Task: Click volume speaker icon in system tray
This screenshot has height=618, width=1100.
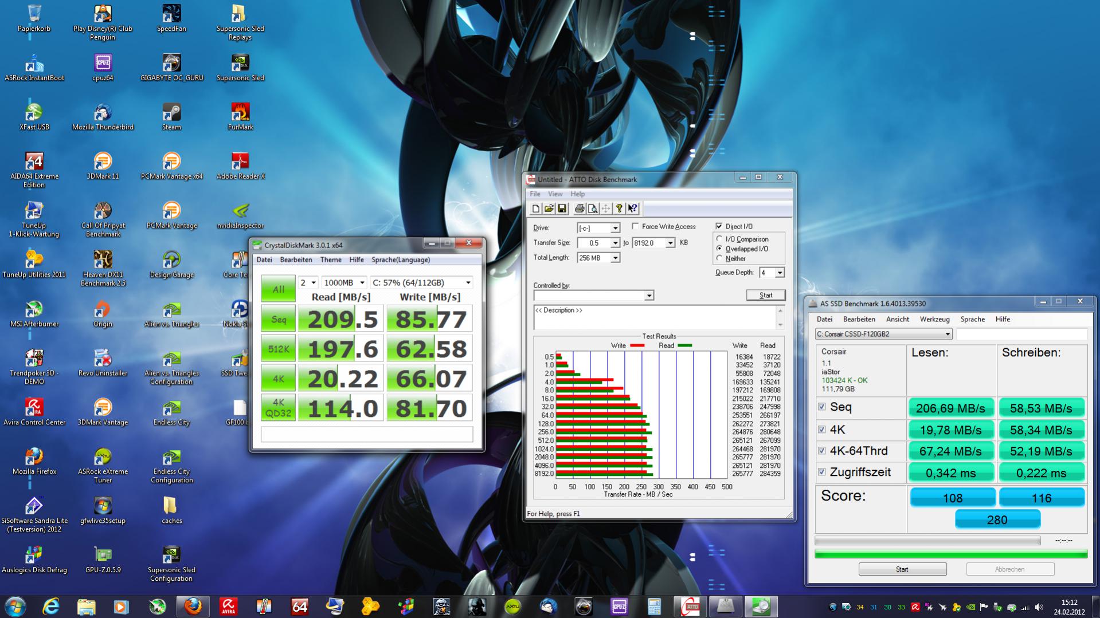Action: [x=1039, y=607]
